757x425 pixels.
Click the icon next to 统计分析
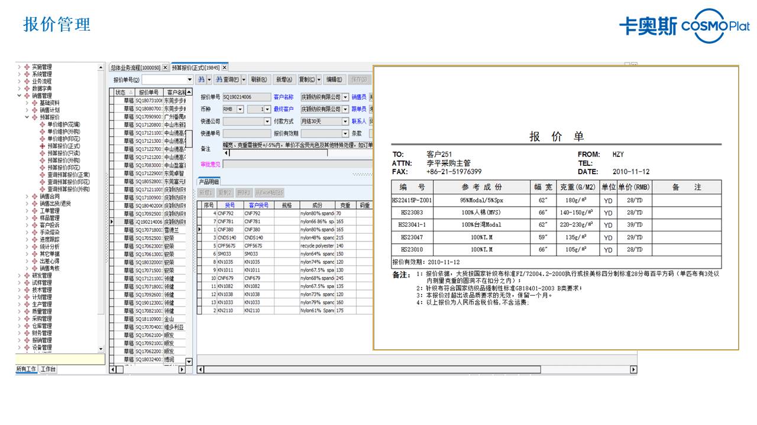(35, 247)
